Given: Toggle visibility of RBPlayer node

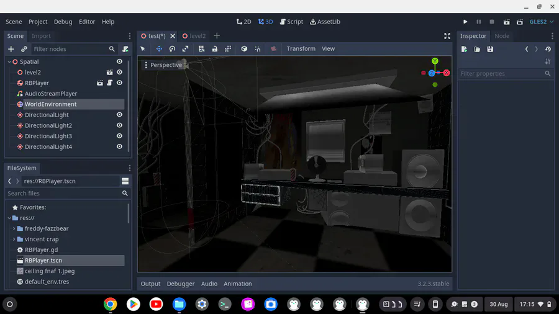Looking at the screenshot, I should [119, 83].
